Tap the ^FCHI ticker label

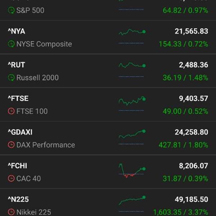coord(18,166)
